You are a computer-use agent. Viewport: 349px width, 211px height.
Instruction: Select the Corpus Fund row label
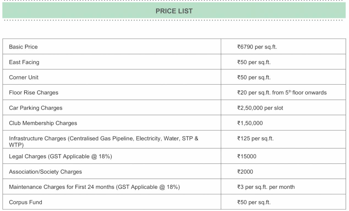(x=26, y=202)
